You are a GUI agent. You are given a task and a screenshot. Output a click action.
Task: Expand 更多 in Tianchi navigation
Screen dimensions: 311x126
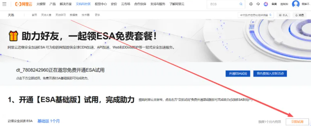(x=97, y=15)
